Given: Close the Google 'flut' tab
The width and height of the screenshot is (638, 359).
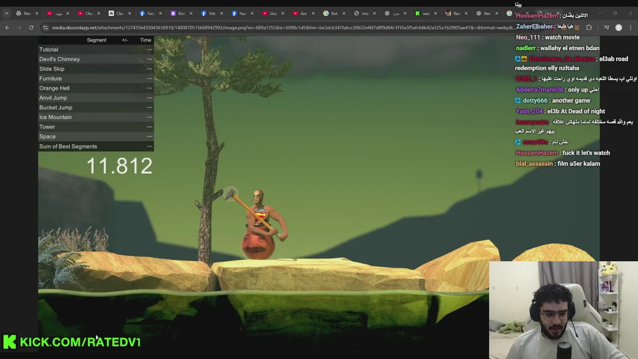Looking at the screenshot, I should pos(344,13).
